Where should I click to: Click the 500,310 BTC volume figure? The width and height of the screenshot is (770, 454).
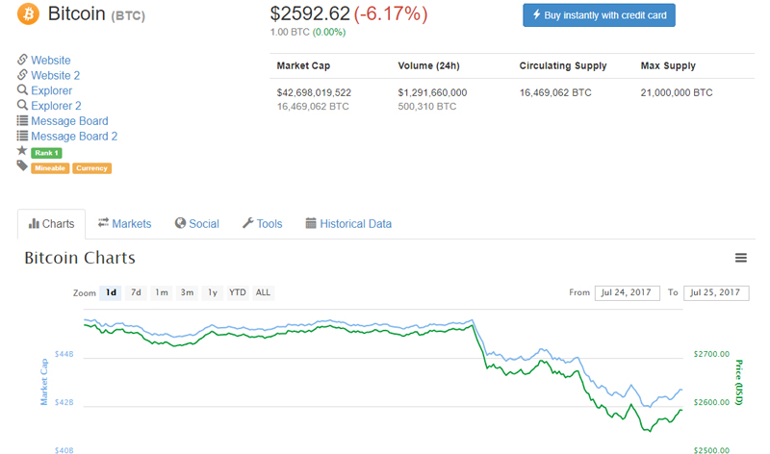[x=426, y=107]
